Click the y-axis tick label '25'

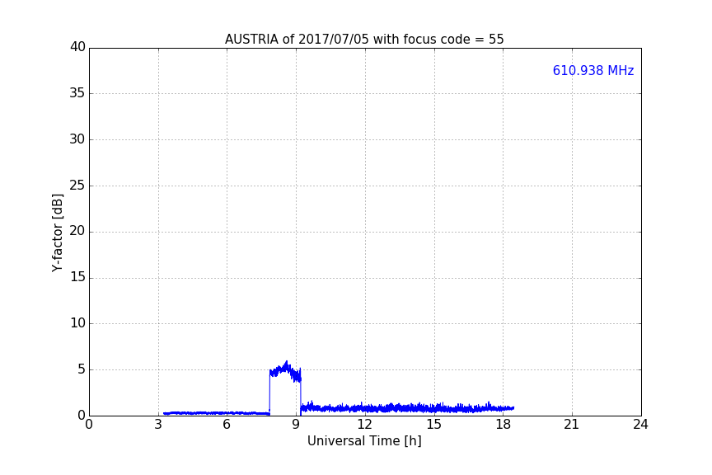pyautogui.click(x=77, y=186)
